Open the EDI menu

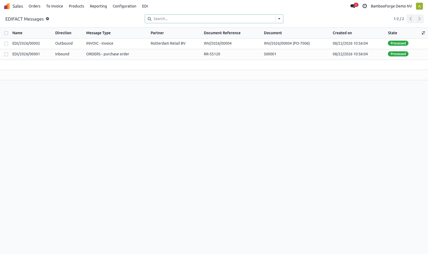(145, 6)
